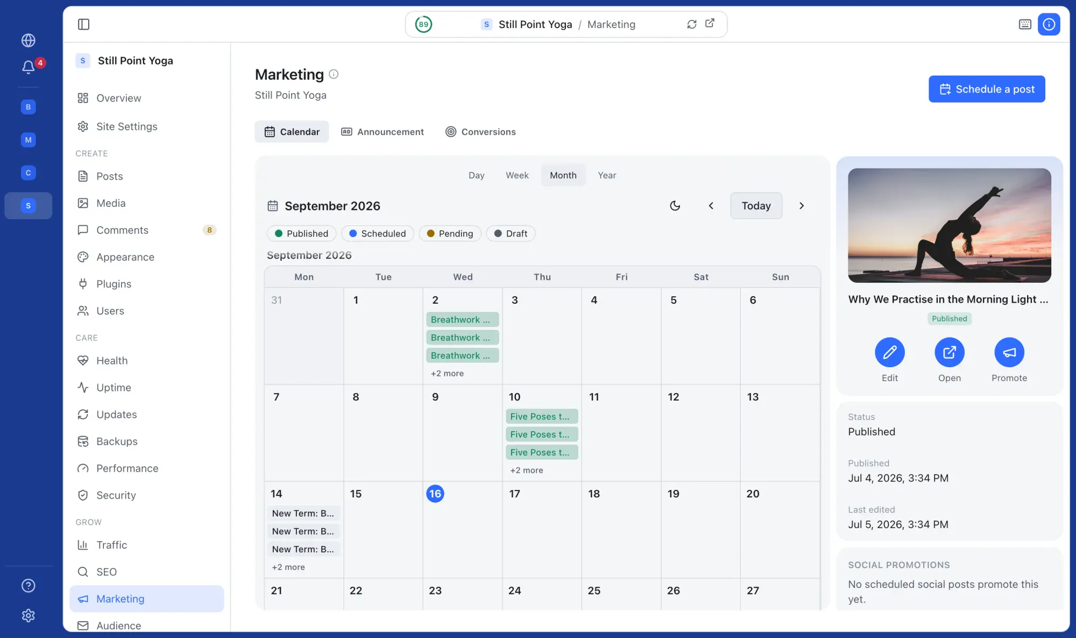Click the Promote megaphone button
This screenshot has height=638, width=1076.
pyautogui.click(x=1009, y=352)
